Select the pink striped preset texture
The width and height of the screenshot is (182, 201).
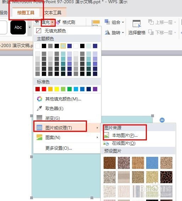124,191
